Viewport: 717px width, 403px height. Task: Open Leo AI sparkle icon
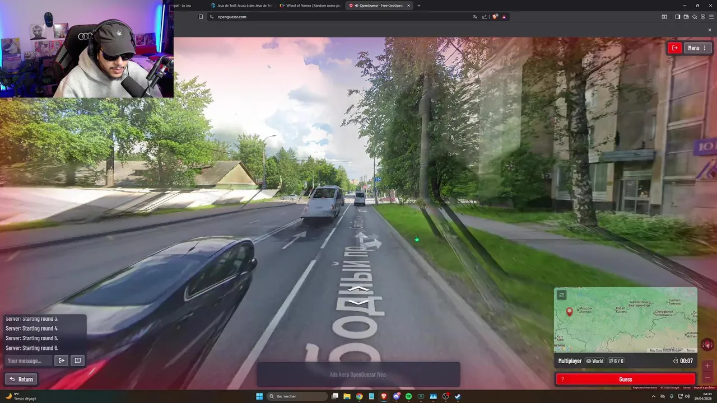(694, 17)
